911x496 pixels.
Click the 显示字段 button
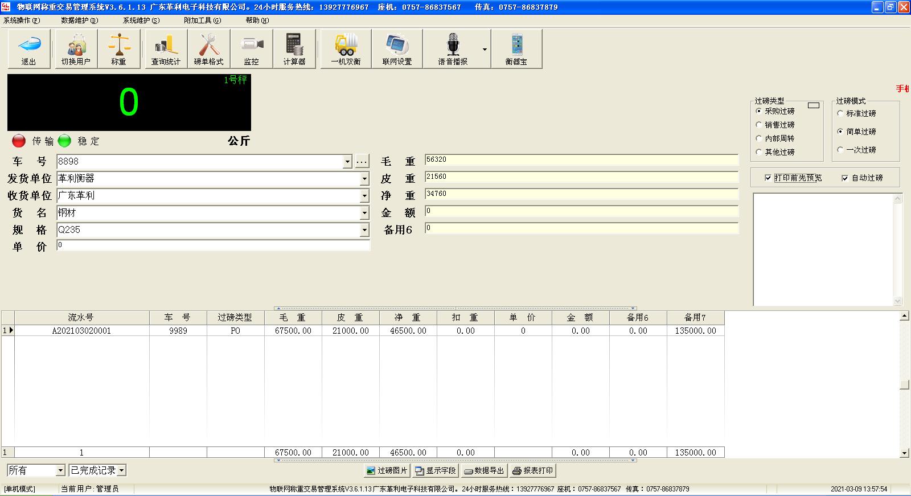(436, 470)
